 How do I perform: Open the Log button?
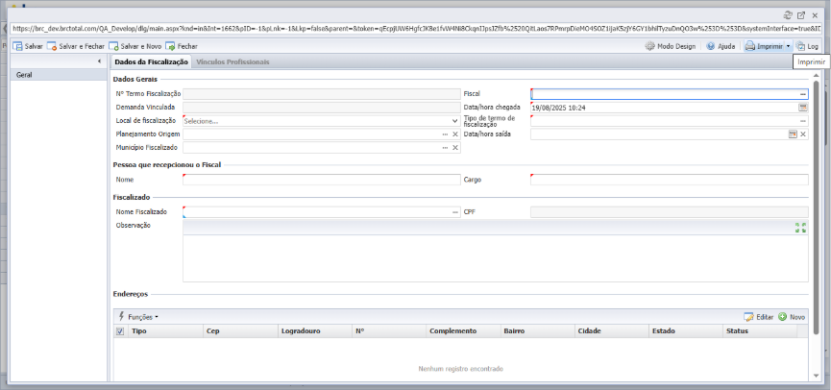[807, 47]
